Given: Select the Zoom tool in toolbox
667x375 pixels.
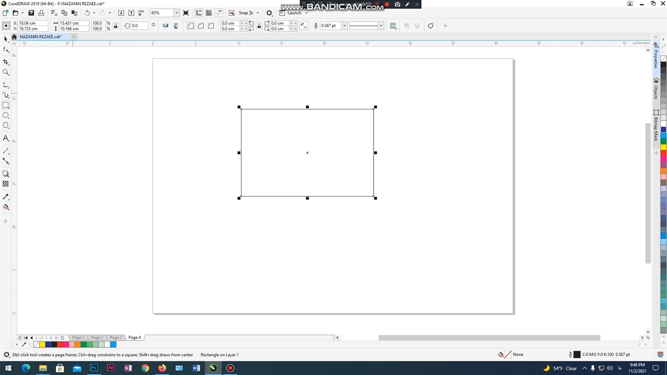Looking at the screenshot, I should [x=6, y=72].
